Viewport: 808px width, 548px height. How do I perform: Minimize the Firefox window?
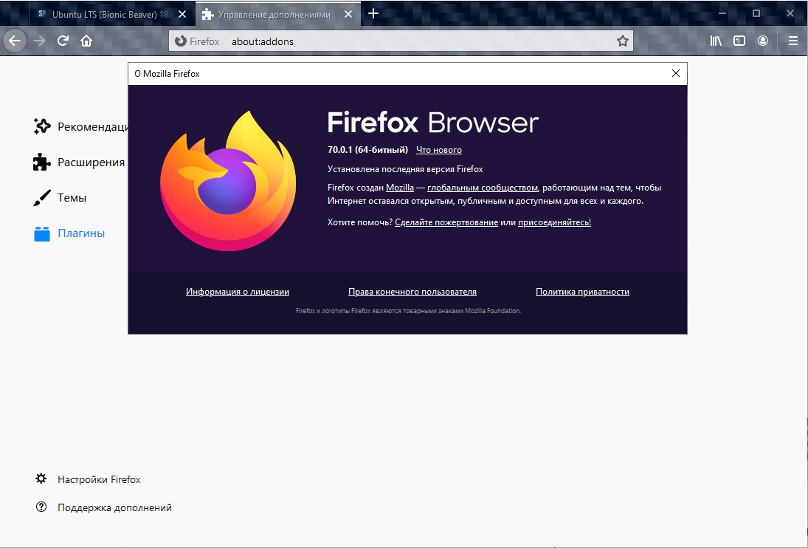pos(722,13)
